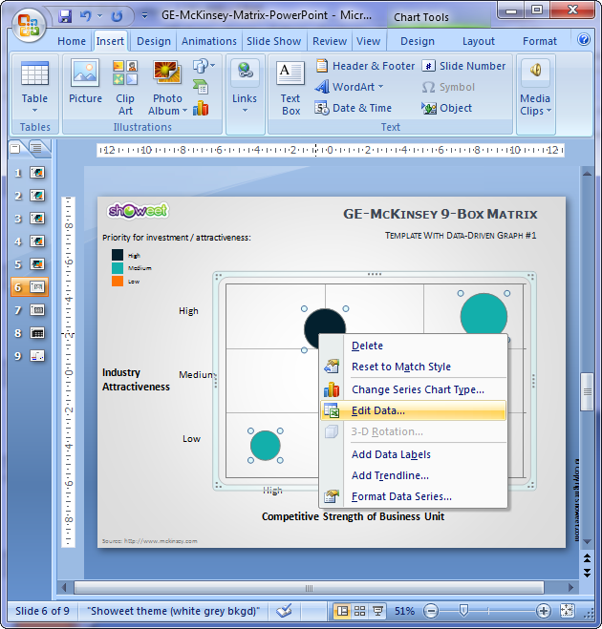Viewport: 602px width, 629px height.
Task: Zoom in with plus button
Action: tap(543, 611)
